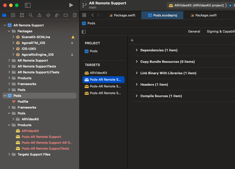
Task: Expand SceneKit-SCNLine package
Action: pyautogui.click(x=13, y=37)
